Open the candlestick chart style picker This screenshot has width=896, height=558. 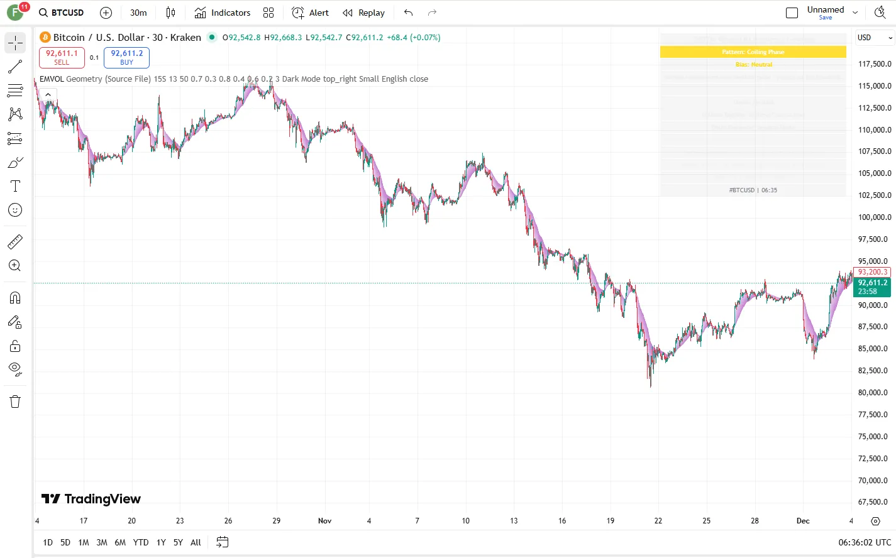170,13
